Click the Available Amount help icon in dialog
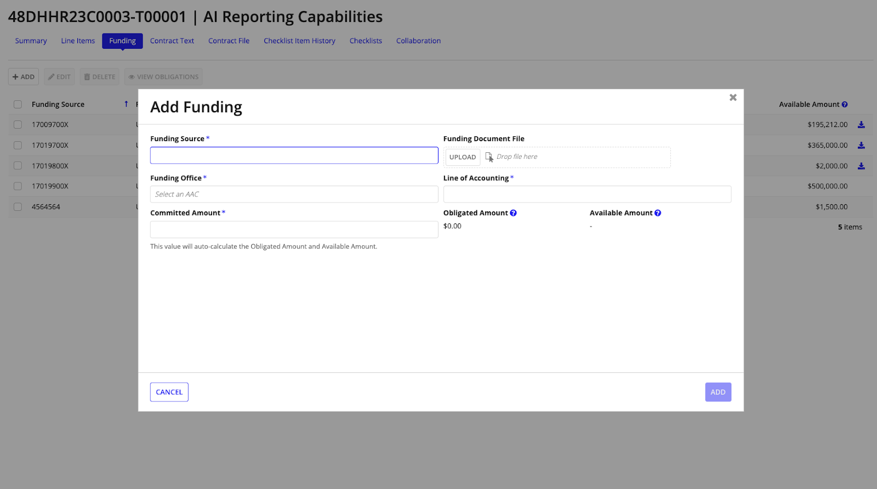 [x=658, y=213]
